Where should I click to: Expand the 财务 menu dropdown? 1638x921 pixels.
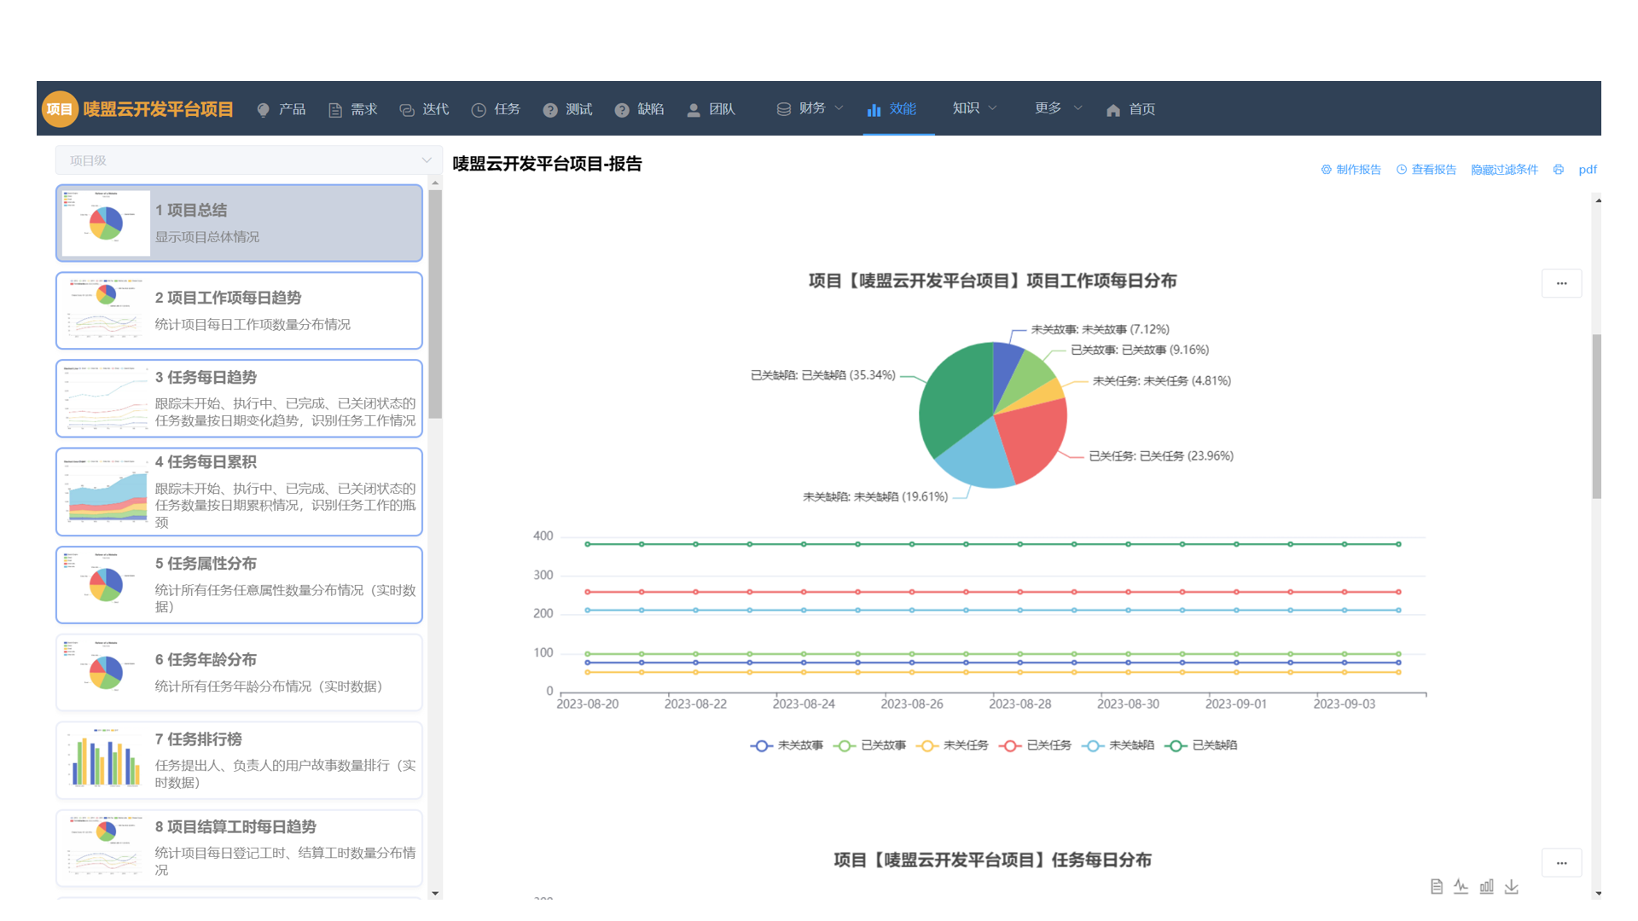(810, 108)
